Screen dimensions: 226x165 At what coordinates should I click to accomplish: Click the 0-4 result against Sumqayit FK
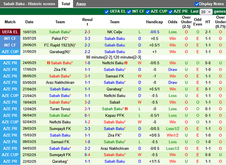[87, 155]
